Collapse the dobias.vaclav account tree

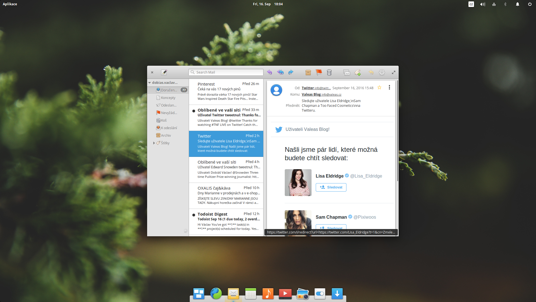(150, 83)
